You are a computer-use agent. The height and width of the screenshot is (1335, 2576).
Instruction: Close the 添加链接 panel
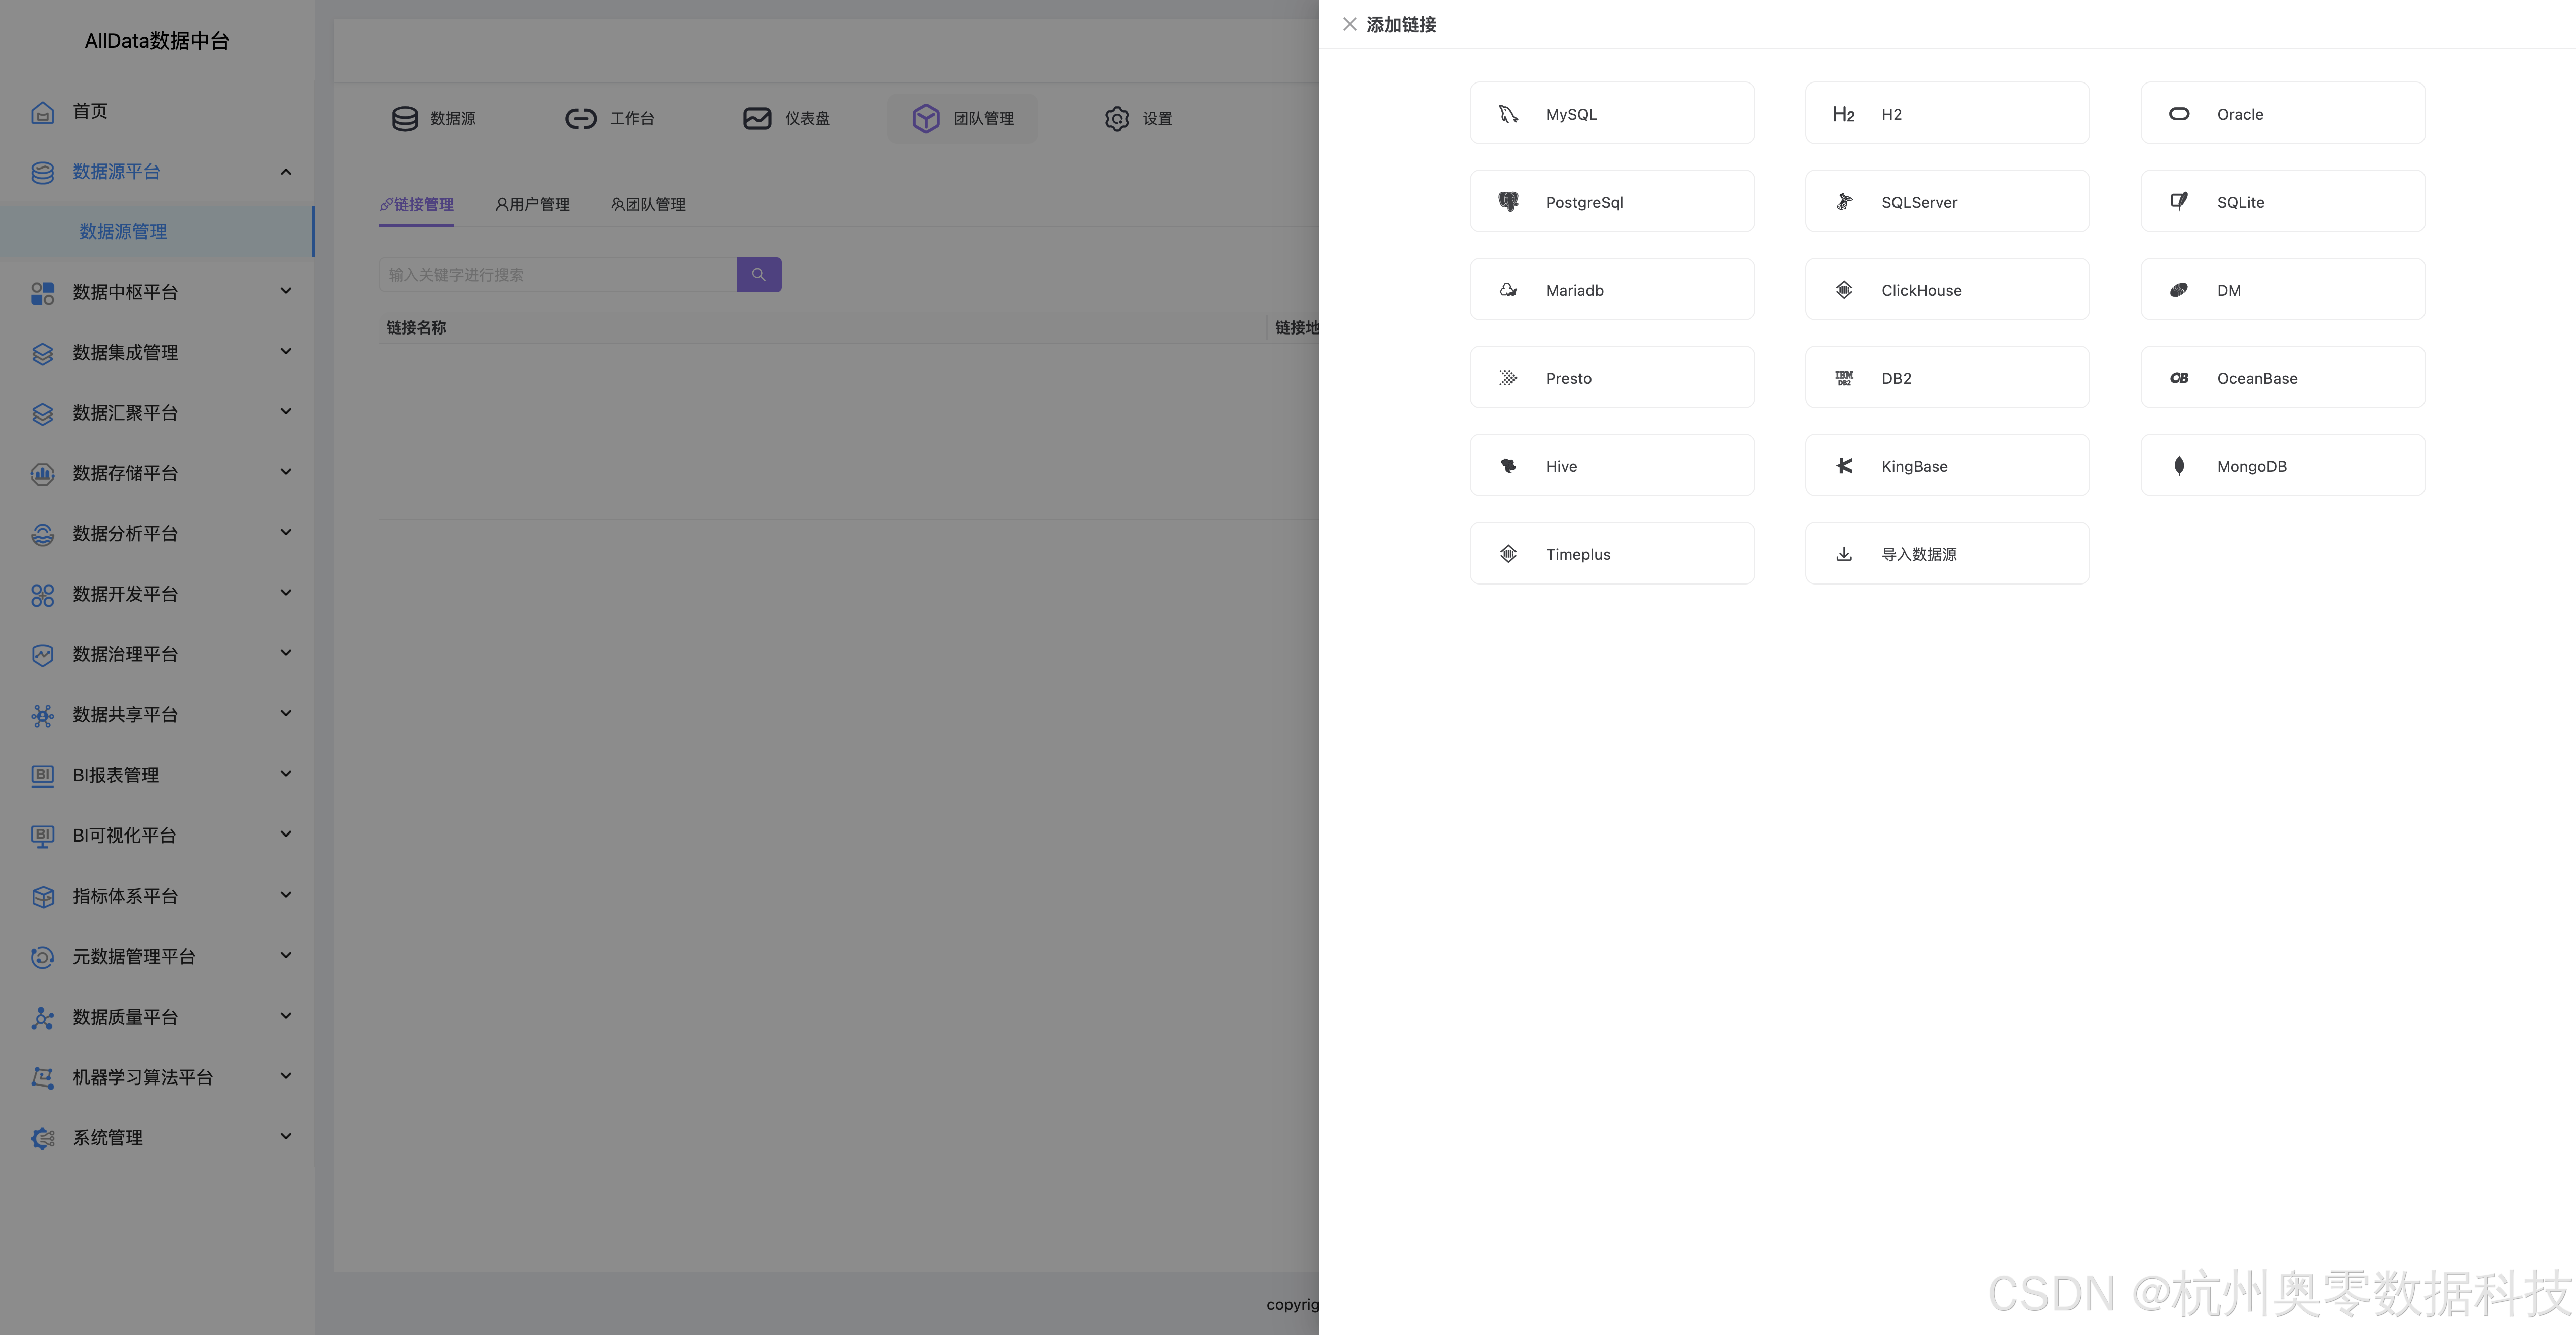tap(1349, 24)
